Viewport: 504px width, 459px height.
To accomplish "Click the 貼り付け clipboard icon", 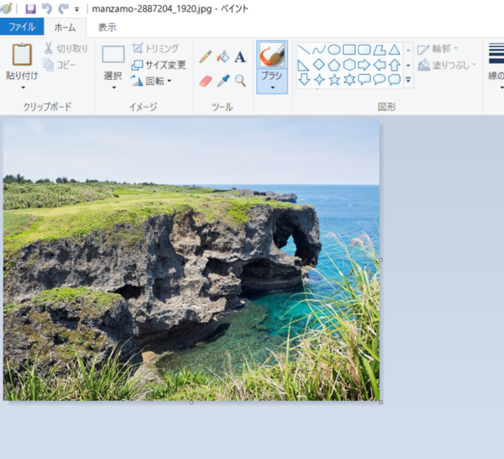I will (x=22, y=55).
